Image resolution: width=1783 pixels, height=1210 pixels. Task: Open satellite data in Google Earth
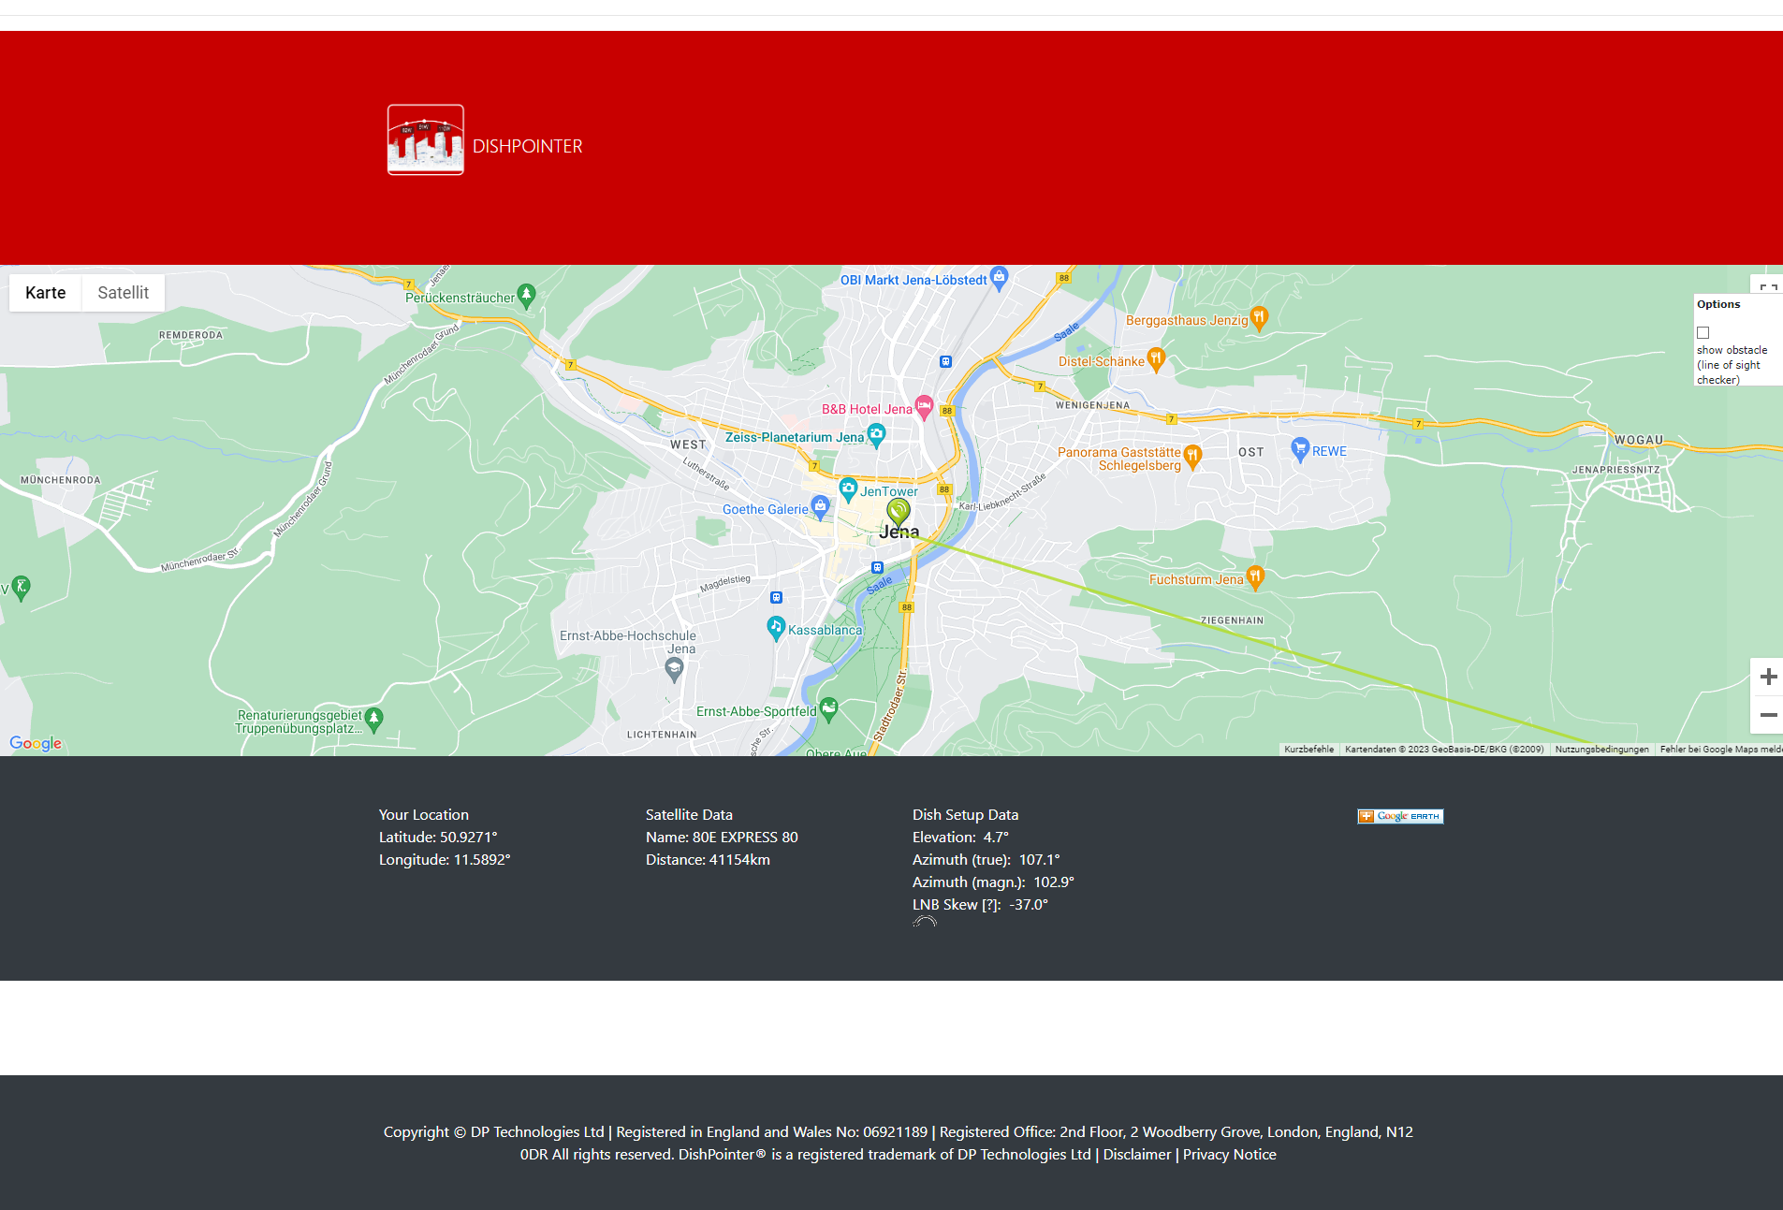coord(1399,815)
